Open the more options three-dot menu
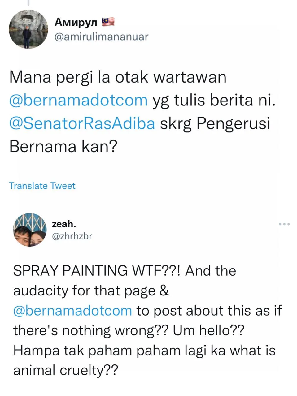 coord(284,224)
